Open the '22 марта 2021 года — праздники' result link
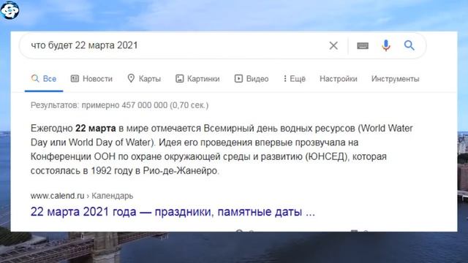This screenshot has height=263, width=468. click(173, 212)
